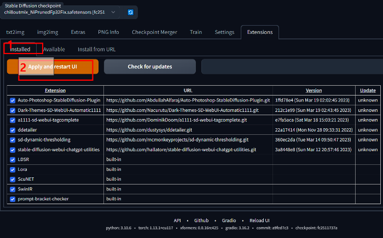Toggle the LDSR built-in extension checkbox
This screenshot has height=238, width=383.
click(x=13, y=159)
